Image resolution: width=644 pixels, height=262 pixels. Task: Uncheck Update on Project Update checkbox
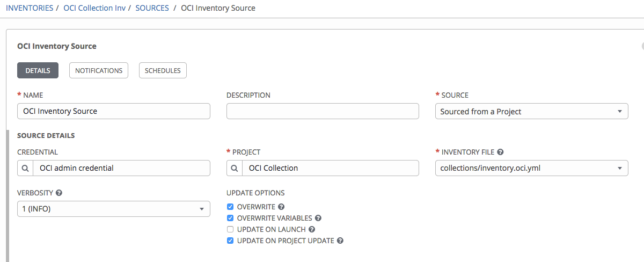[x=230, y=241]
